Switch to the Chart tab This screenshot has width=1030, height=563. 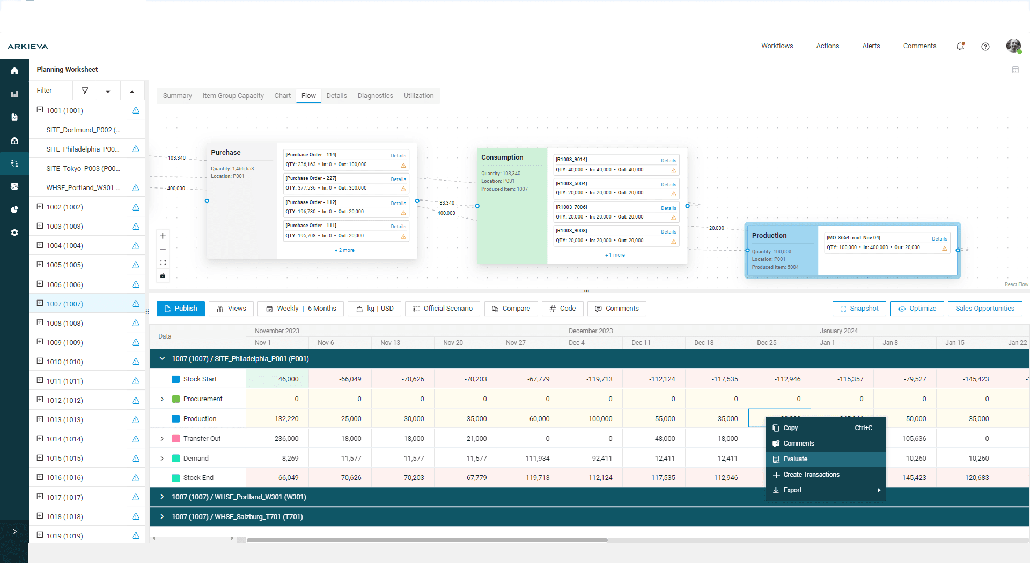pyautogui.click(x=282, y=96)
